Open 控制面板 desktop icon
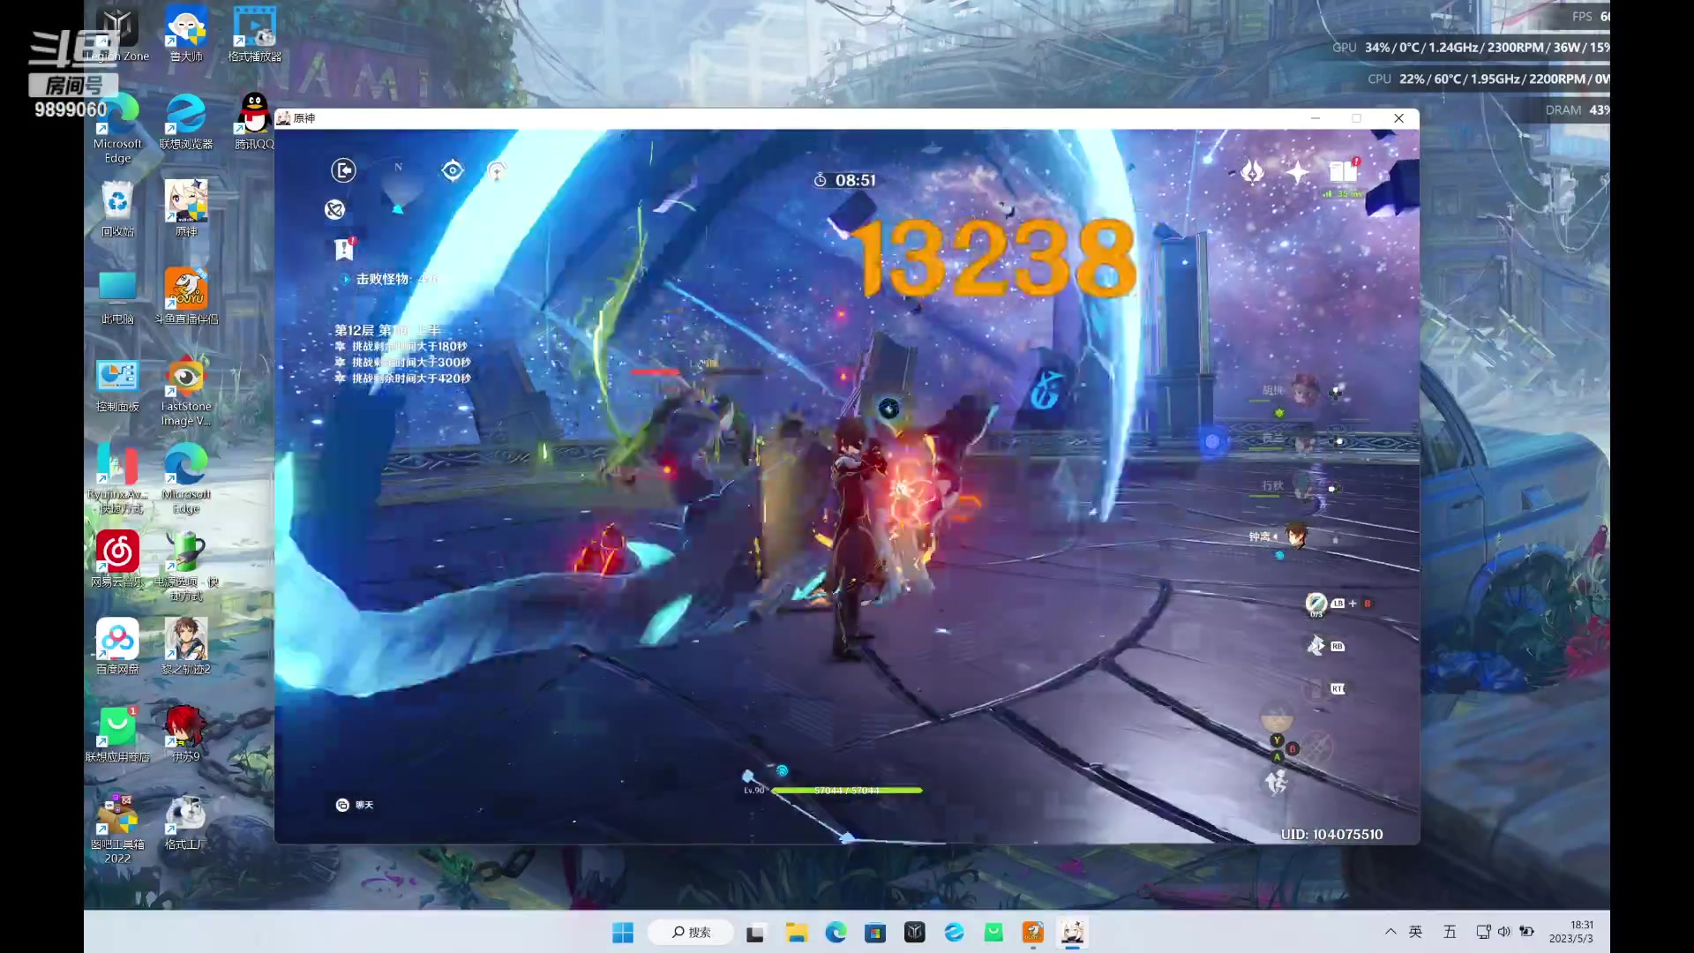The height and width of the screenshot is (953, 1694). click(x=117, y=385)
